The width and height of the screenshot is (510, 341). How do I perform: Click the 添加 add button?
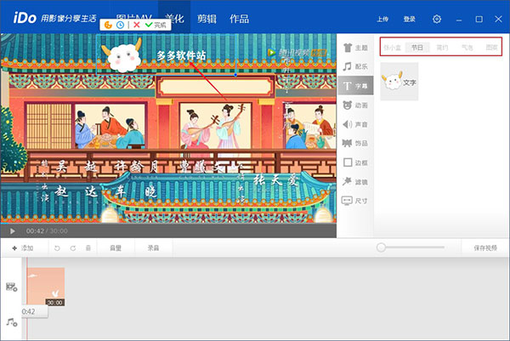pos(23,248)
